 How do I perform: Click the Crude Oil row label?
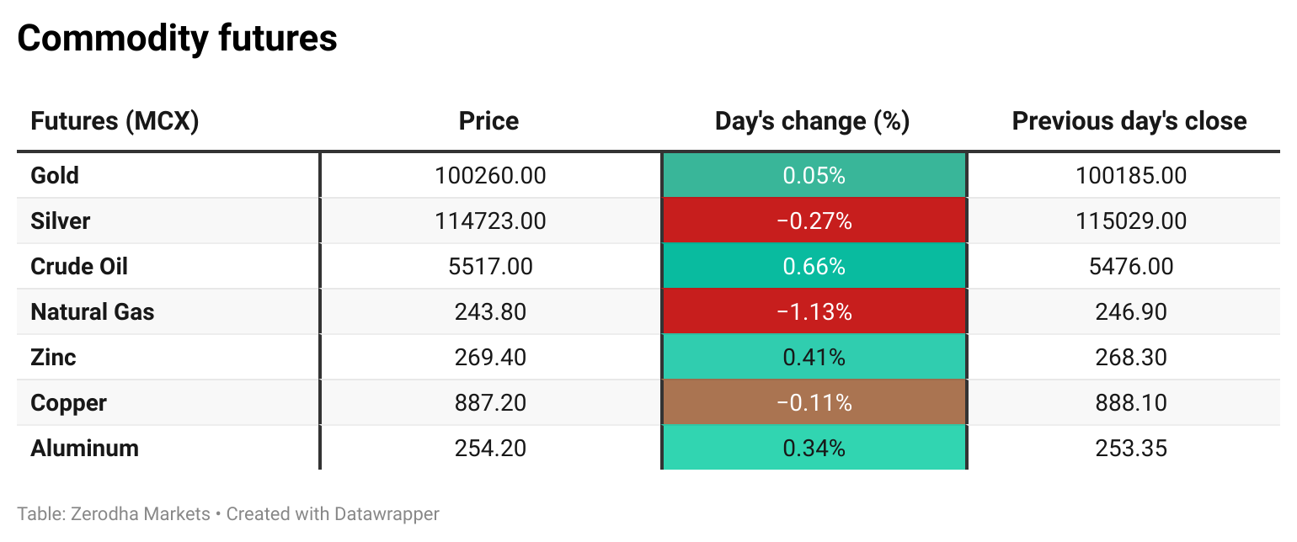(79, 267)
